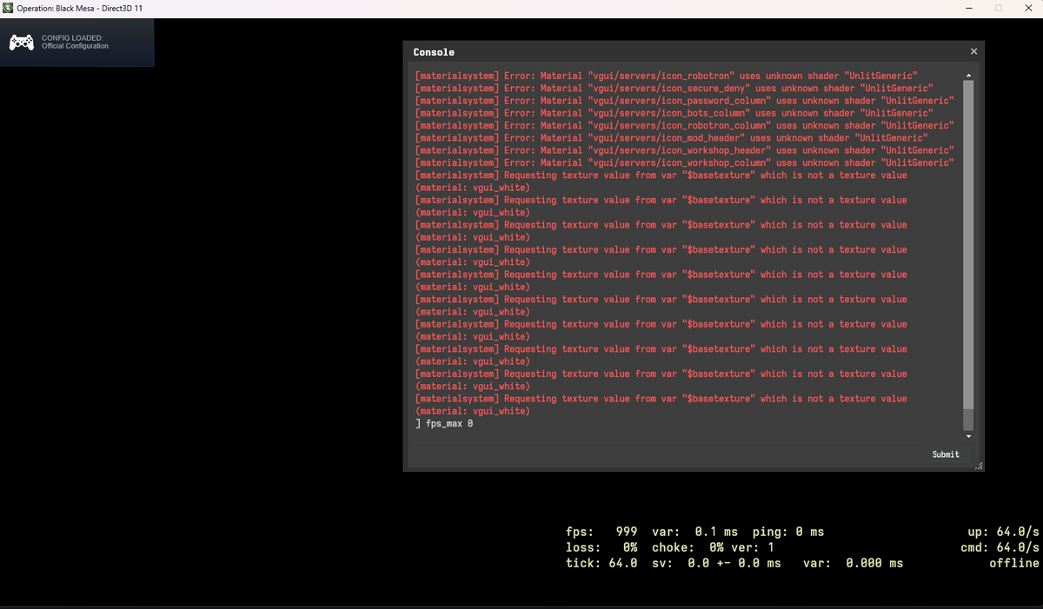1043x609 pixels.
Task: Minimize the Operation: Black Mesa window
Action: click(968, 9)
